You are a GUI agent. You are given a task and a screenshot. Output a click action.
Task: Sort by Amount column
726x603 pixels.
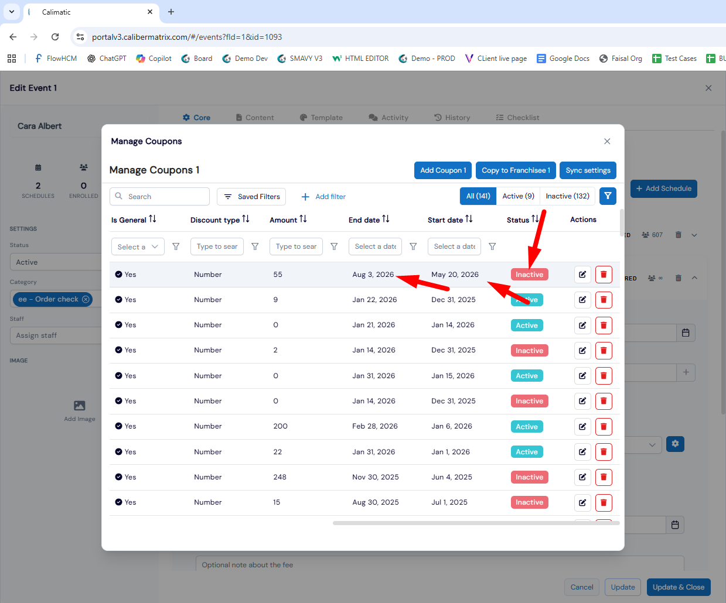pos(303,219)
